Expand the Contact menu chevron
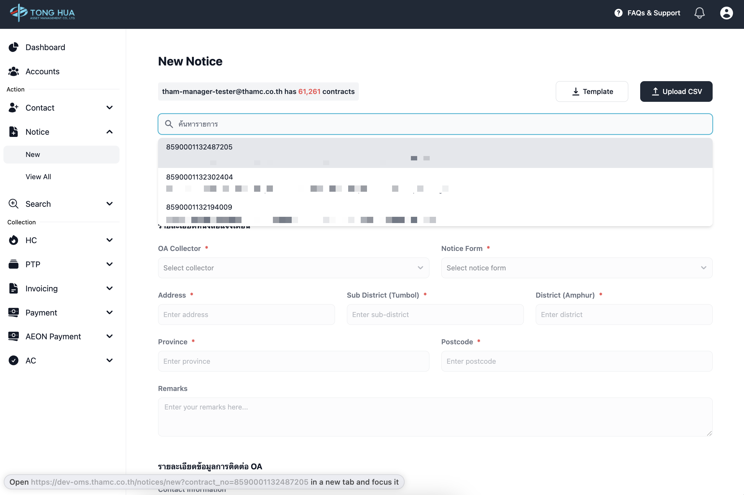 coord(109,108)
